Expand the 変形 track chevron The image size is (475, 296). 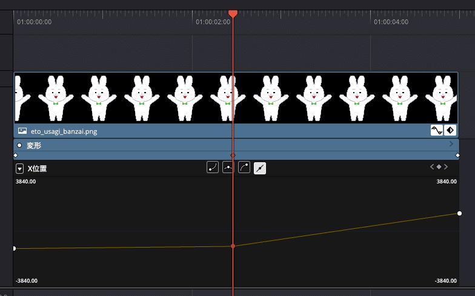pyautogui.click(x=451, y=144)
